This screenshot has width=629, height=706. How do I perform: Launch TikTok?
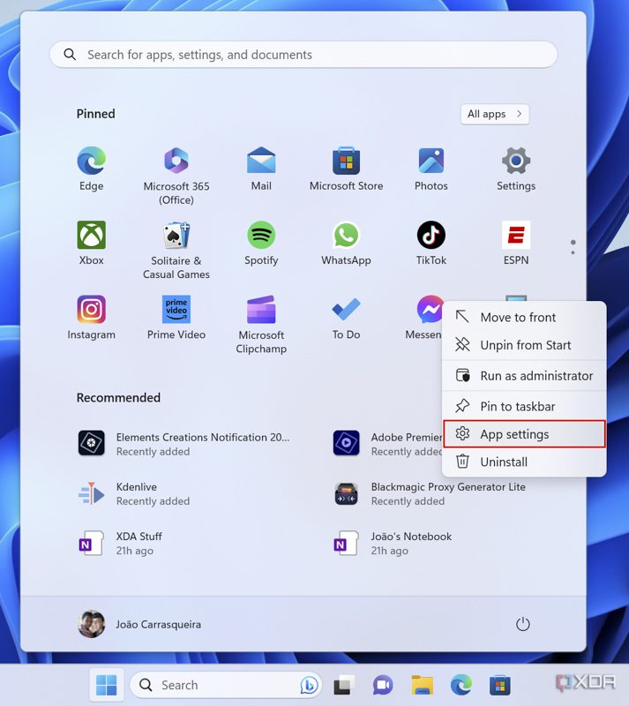(431, 244)
